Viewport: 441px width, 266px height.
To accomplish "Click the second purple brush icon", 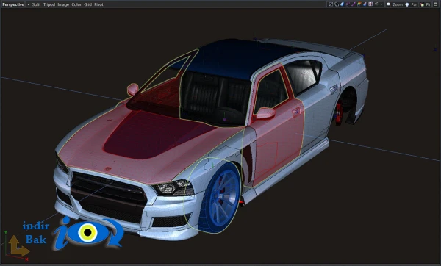I will [354, 4].
